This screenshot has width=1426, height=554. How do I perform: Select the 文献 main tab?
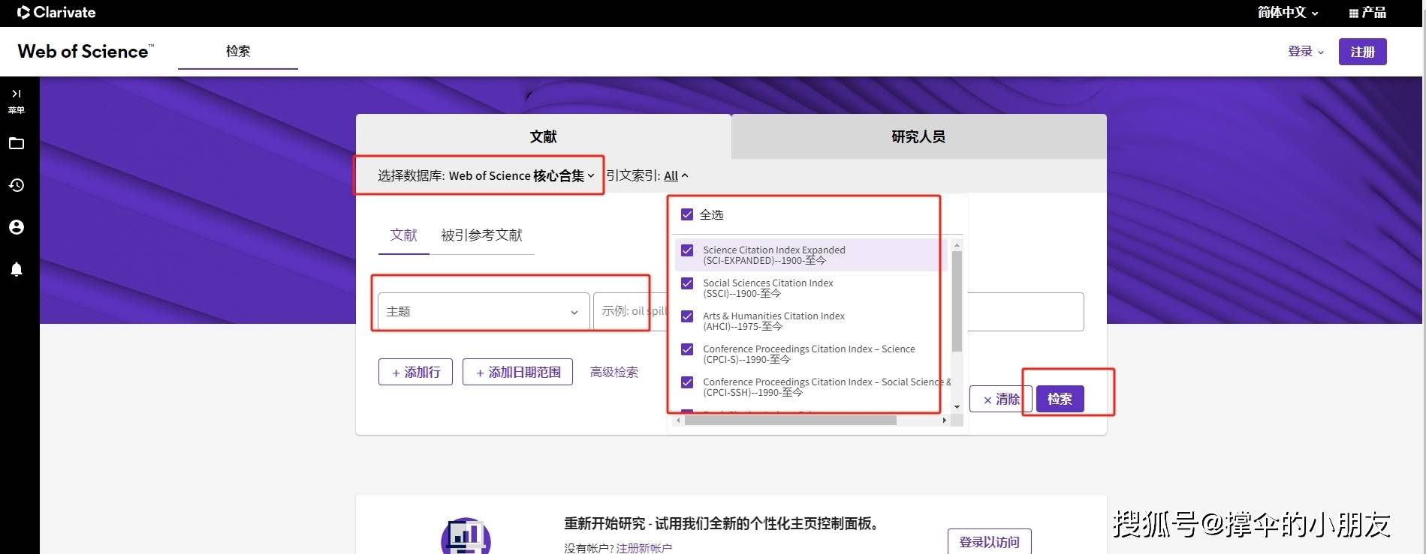[543, 136]
